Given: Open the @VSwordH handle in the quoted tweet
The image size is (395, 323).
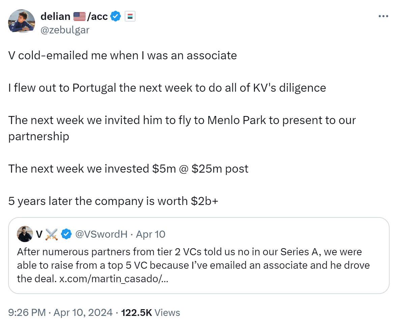Looking at the screenshot, I should (x=101, y=234).
